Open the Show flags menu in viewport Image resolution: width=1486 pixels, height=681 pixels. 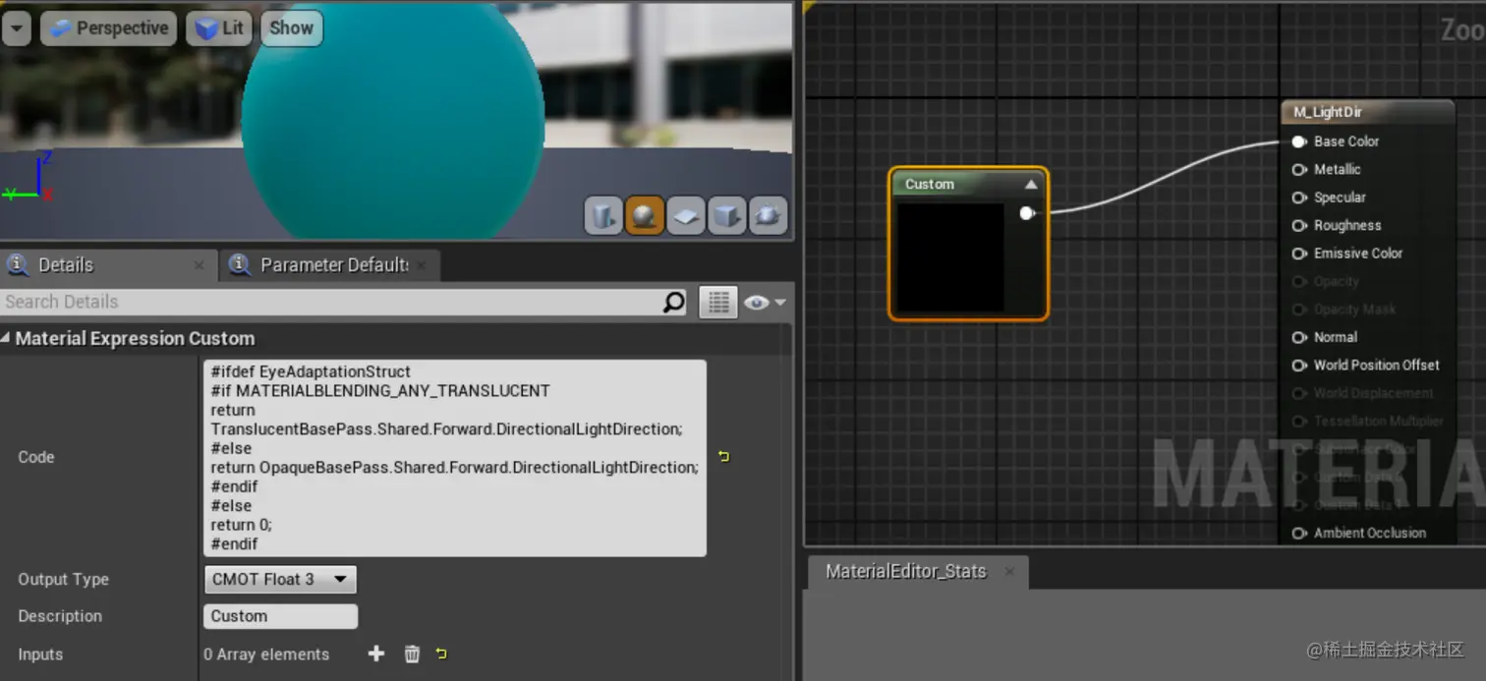coord(291,28)
